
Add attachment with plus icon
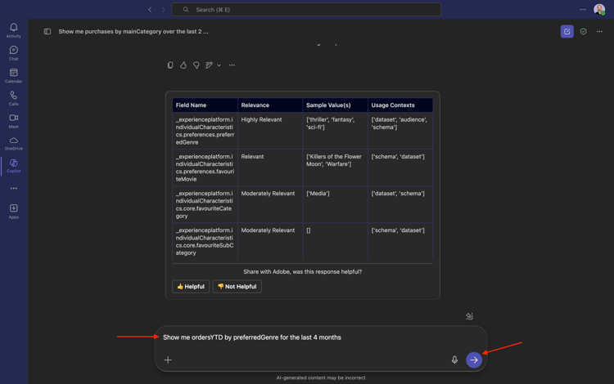click(x=168, y=359)
